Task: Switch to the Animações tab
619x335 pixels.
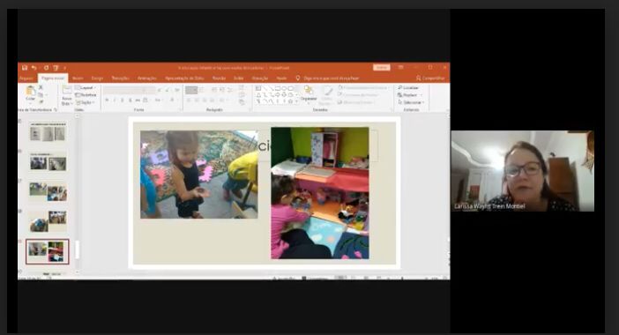Action: [x=147, y=78]
